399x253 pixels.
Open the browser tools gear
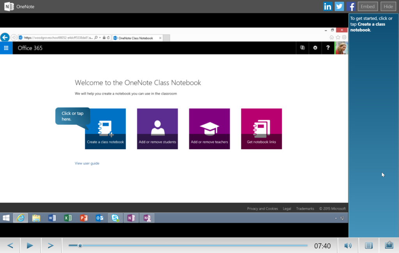point(344,37)
